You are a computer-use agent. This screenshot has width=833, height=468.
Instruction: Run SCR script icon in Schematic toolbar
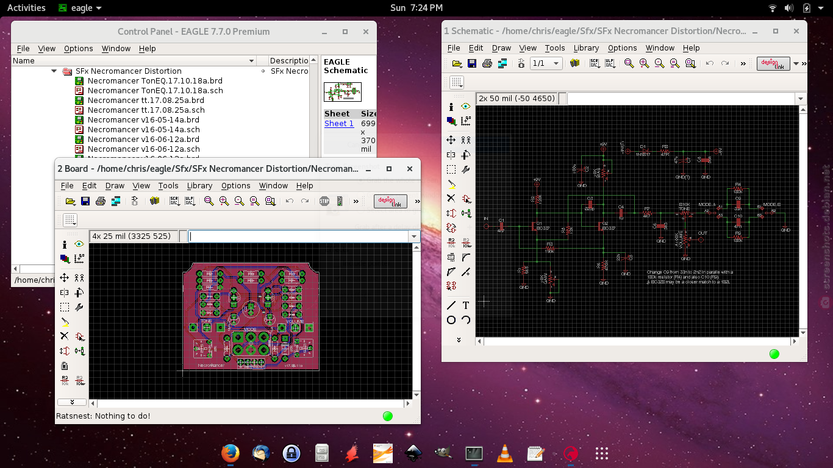[594, 63]
